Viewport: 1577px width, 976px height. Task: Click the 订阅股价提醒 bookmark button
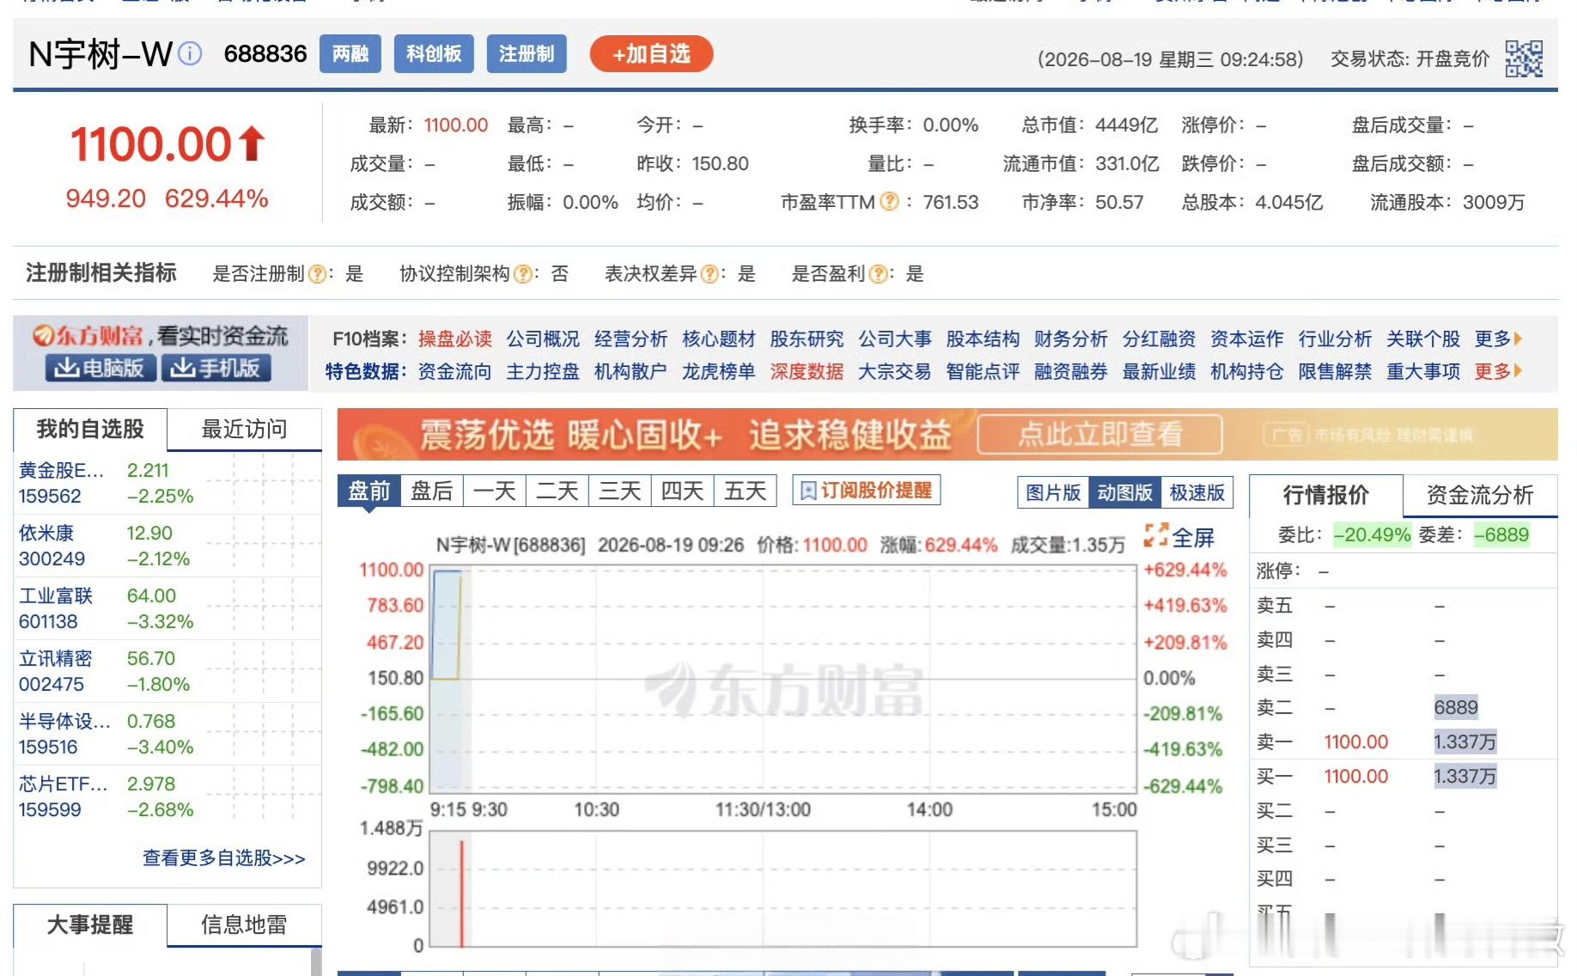tap(867, 491)
